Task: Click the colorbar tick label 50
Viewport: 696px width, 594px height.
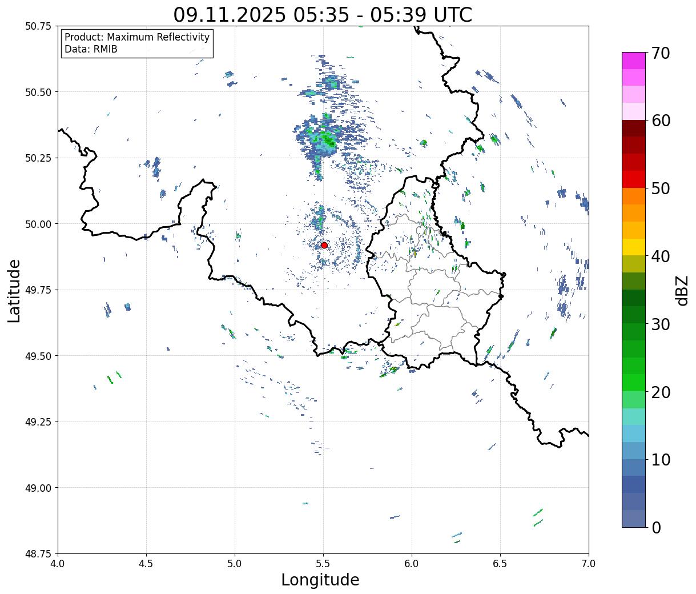Action: [660, 188]
